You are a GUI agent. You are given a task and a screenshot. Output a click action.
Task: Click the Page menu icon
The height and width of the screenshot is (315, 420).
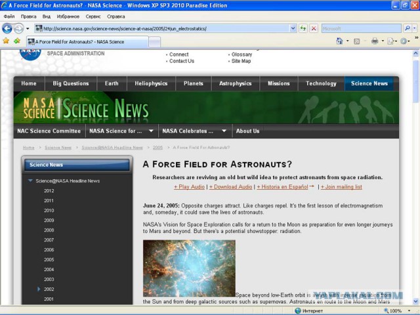coord(392,41)
